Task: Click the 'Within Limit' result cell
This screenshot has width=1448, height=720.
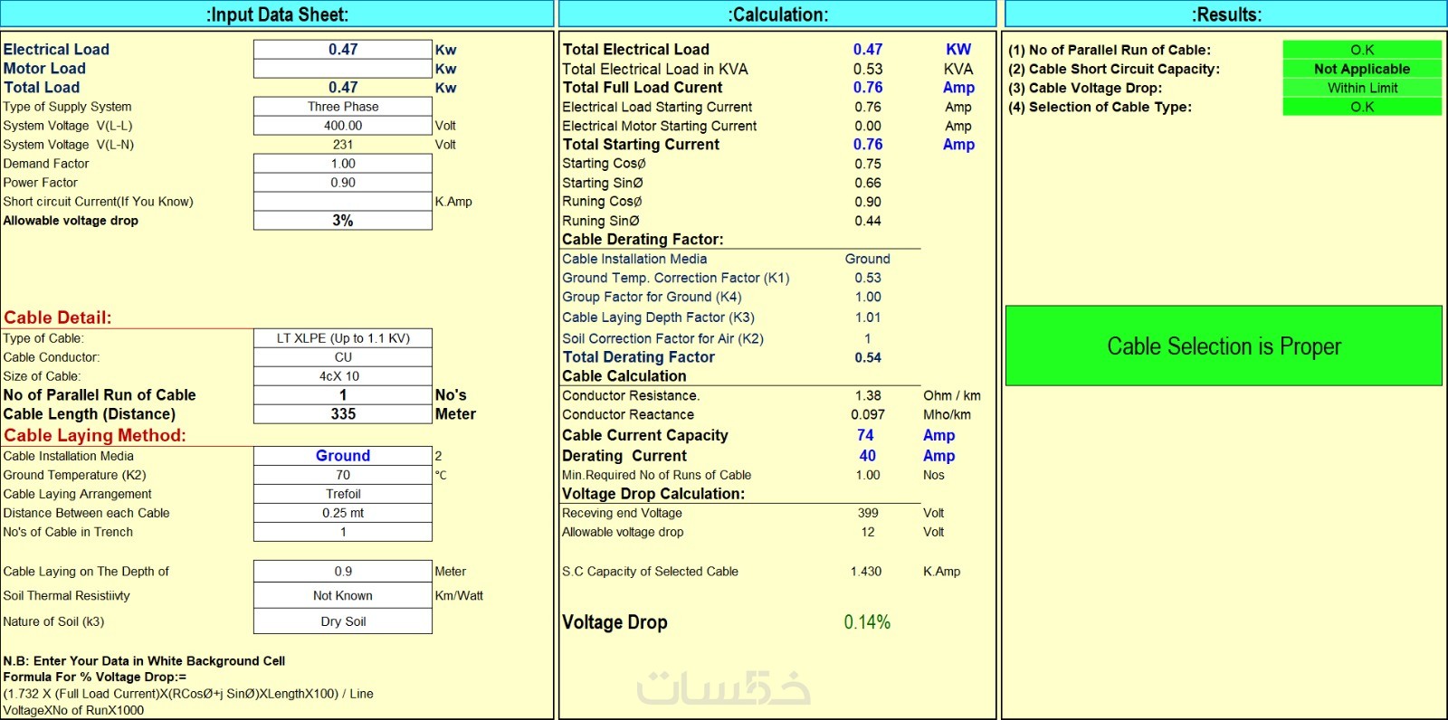Action: (1362, 88)
